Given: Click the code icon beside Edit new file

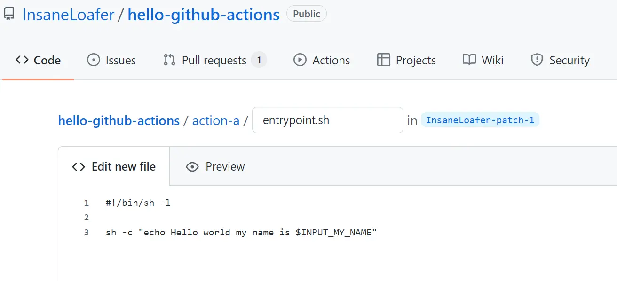Looking at the screenshot, I should [79, 167].
